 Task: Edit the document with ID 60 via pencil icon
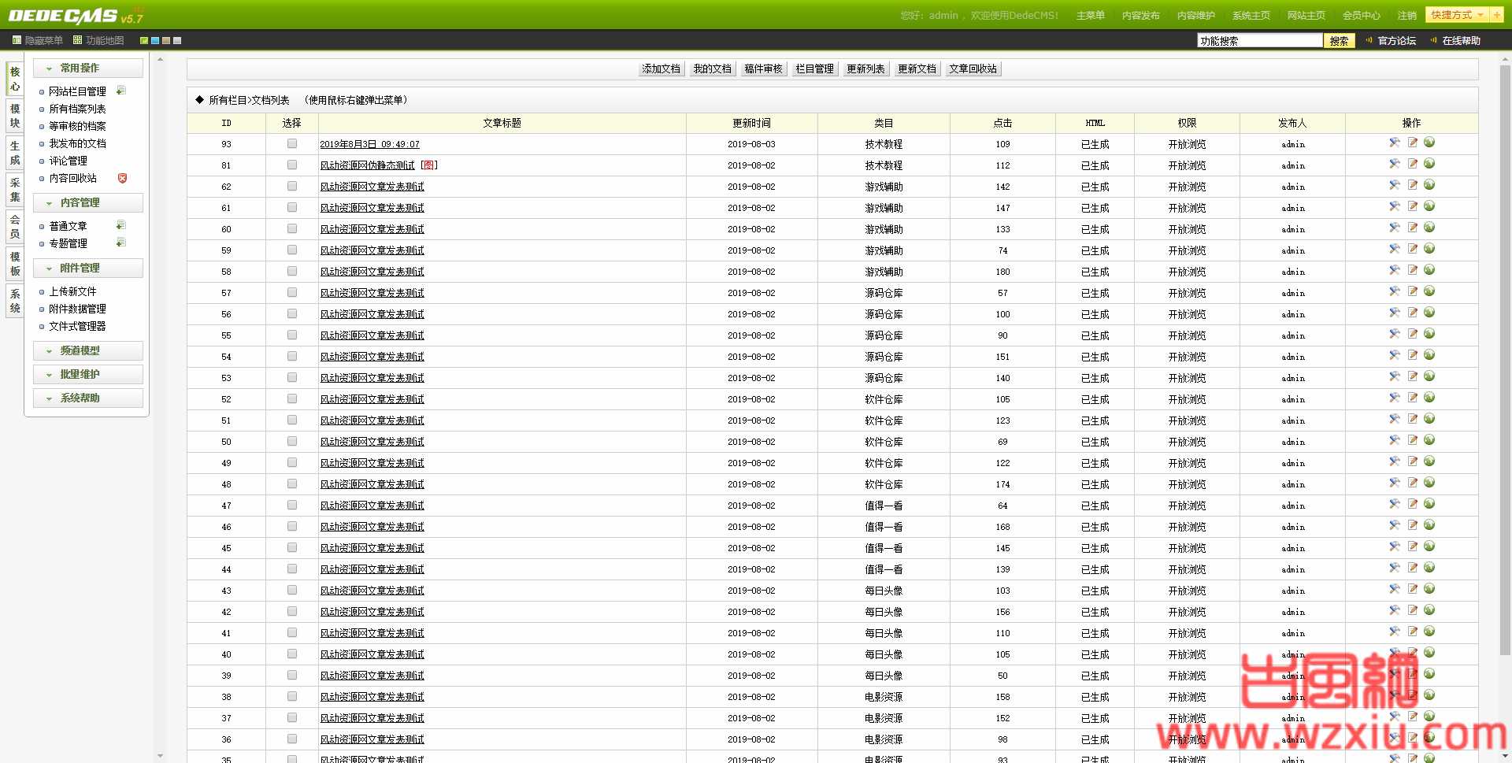pyautogui.click(x=1413, y=228)
